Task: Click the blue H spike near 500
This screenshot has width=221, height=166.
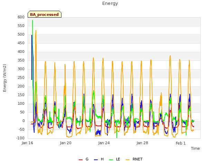Action: tap(32, 35)
